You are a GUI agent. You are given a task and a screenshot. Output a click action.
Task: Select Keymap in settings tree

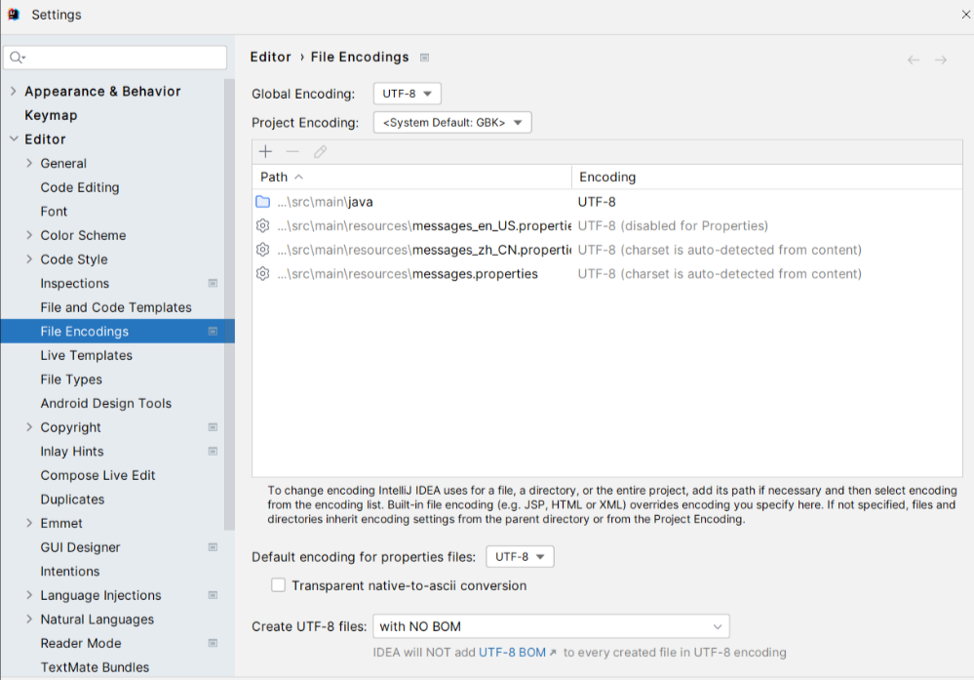tap(51, 116)
